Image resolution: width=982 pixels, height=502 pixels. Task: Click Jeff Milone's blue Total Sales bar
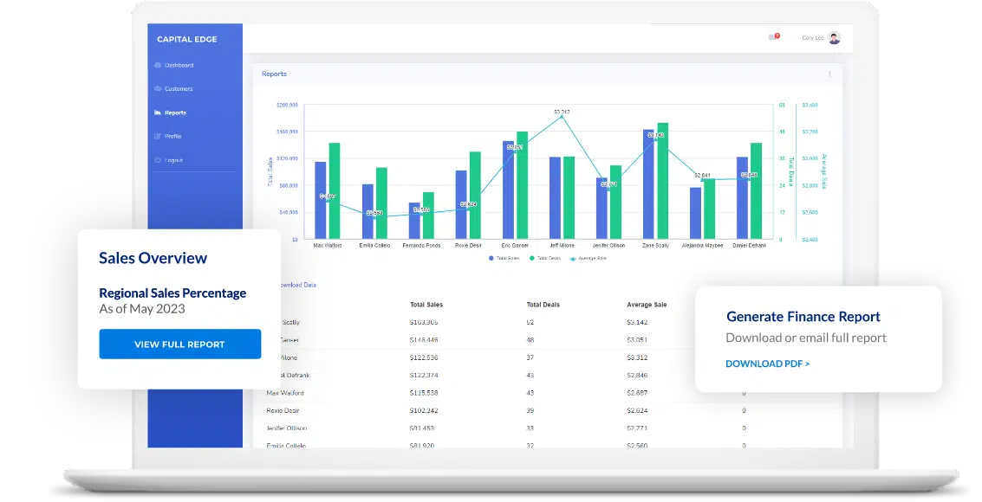(x=555, y=197)
